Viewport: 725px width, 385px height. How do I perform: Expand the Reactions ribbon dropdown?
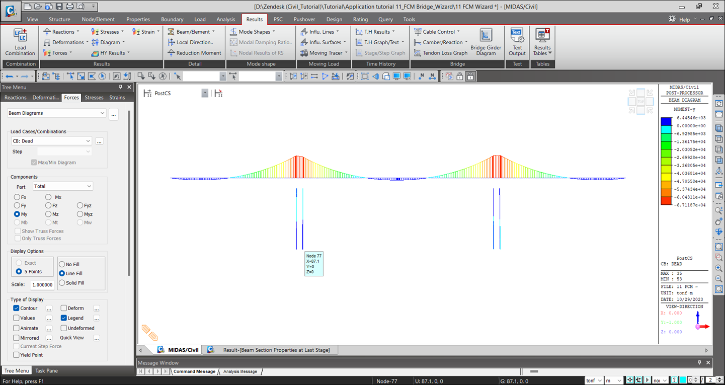[78, 32]
